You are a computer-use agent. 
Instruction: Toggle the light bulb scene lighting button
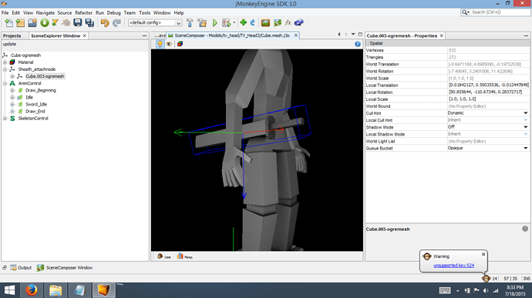tap(160, 44)
